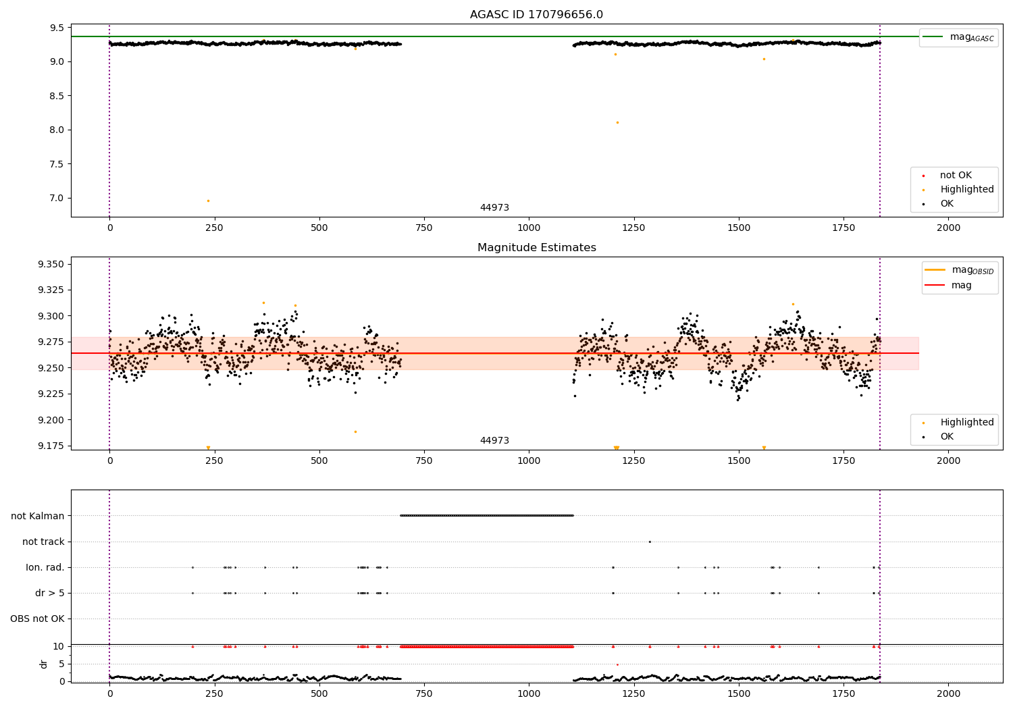1013x709 pixels.
Task: Select the "8.5" y-axis tick label
Action: 57,97
